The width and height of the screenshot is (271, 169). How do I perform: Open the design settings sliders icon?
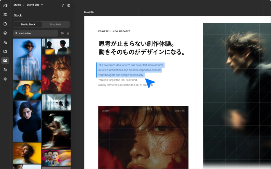pos(63,5)
